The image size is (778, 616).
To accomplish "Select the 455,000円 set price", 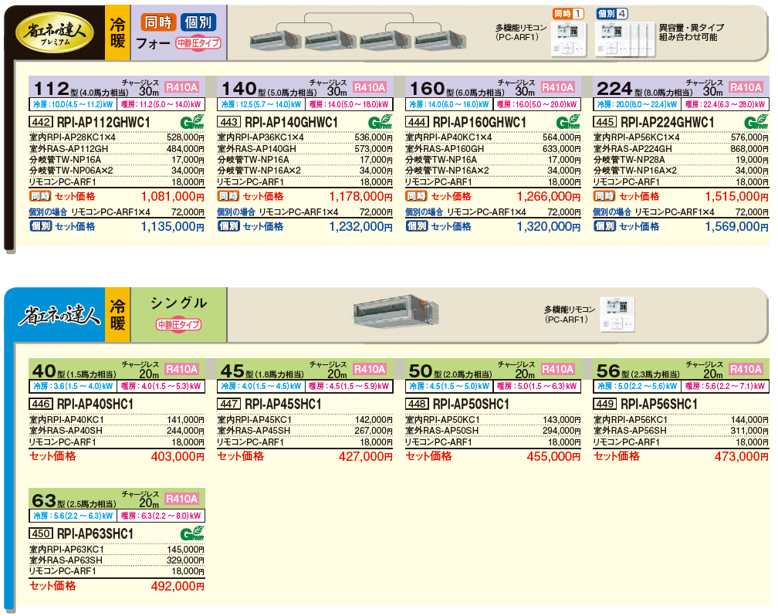I will 553,456.
